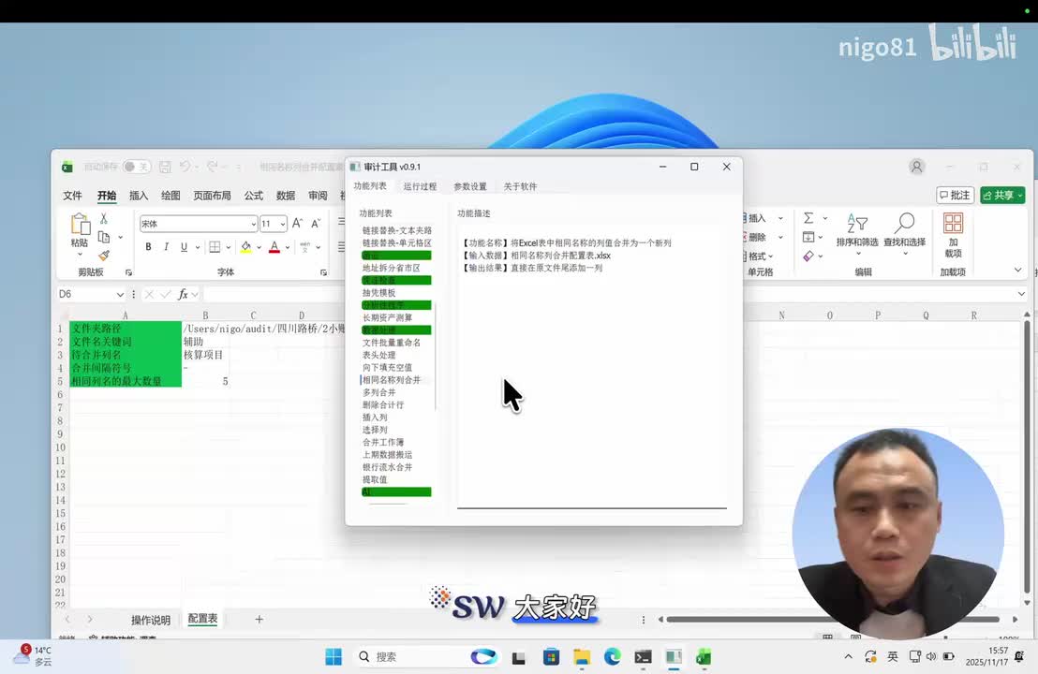Switch to 参数设置 tab in 审计工具
1038x674 pixels.
click(470, 186)
